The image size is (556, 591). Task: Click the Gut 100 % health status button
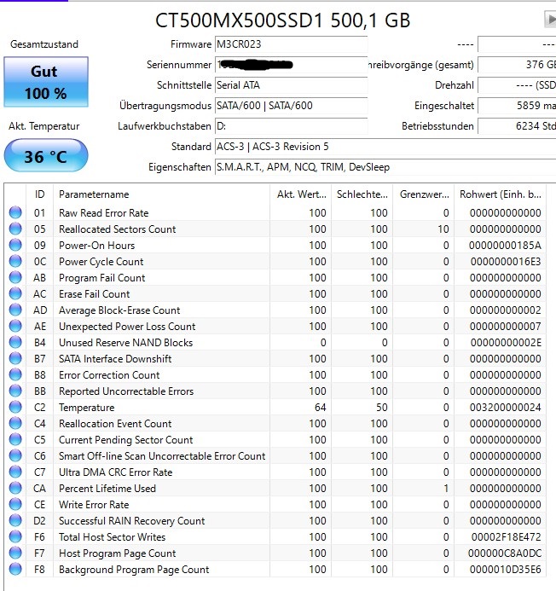46,82
